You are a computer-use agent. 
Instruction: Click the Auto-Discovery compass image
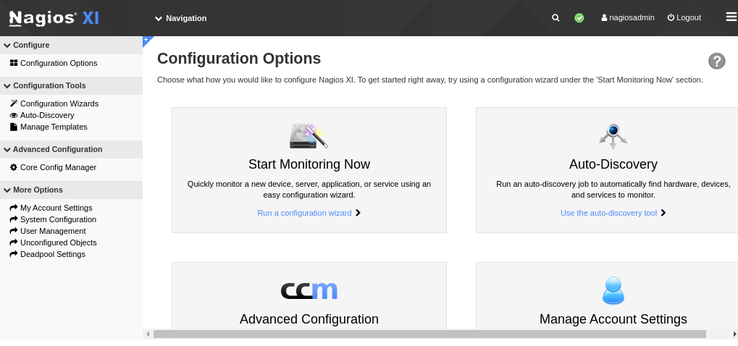pyautogui.click(x=613, y=136)
